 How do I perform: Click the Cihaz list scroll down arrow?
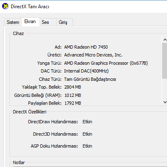[x=165, y=102]
